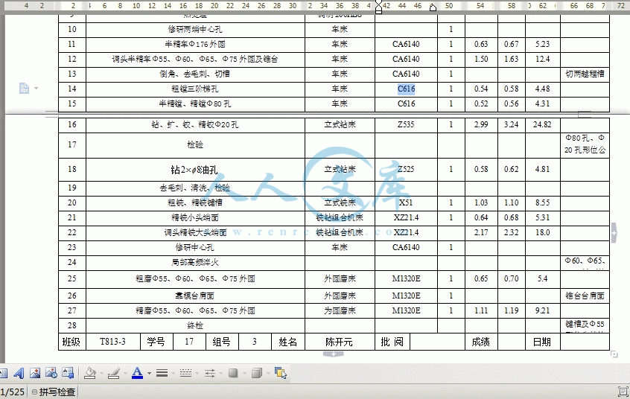The width and height of the screenshot is (630, 399).
Task: Click the 检验 cell in row 17
Action: click(195, 144)
